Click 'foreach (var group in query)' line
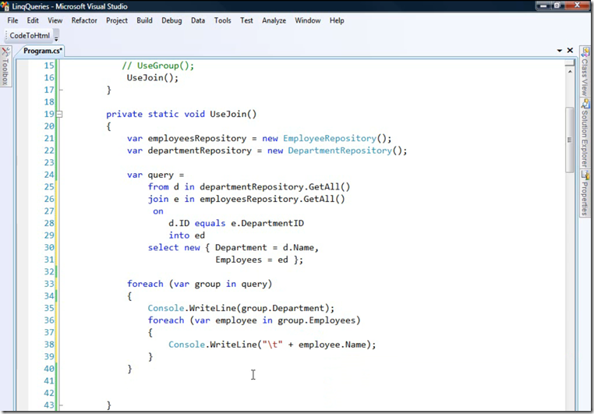This screenshot has height=414, width=594. coord(200,284)
